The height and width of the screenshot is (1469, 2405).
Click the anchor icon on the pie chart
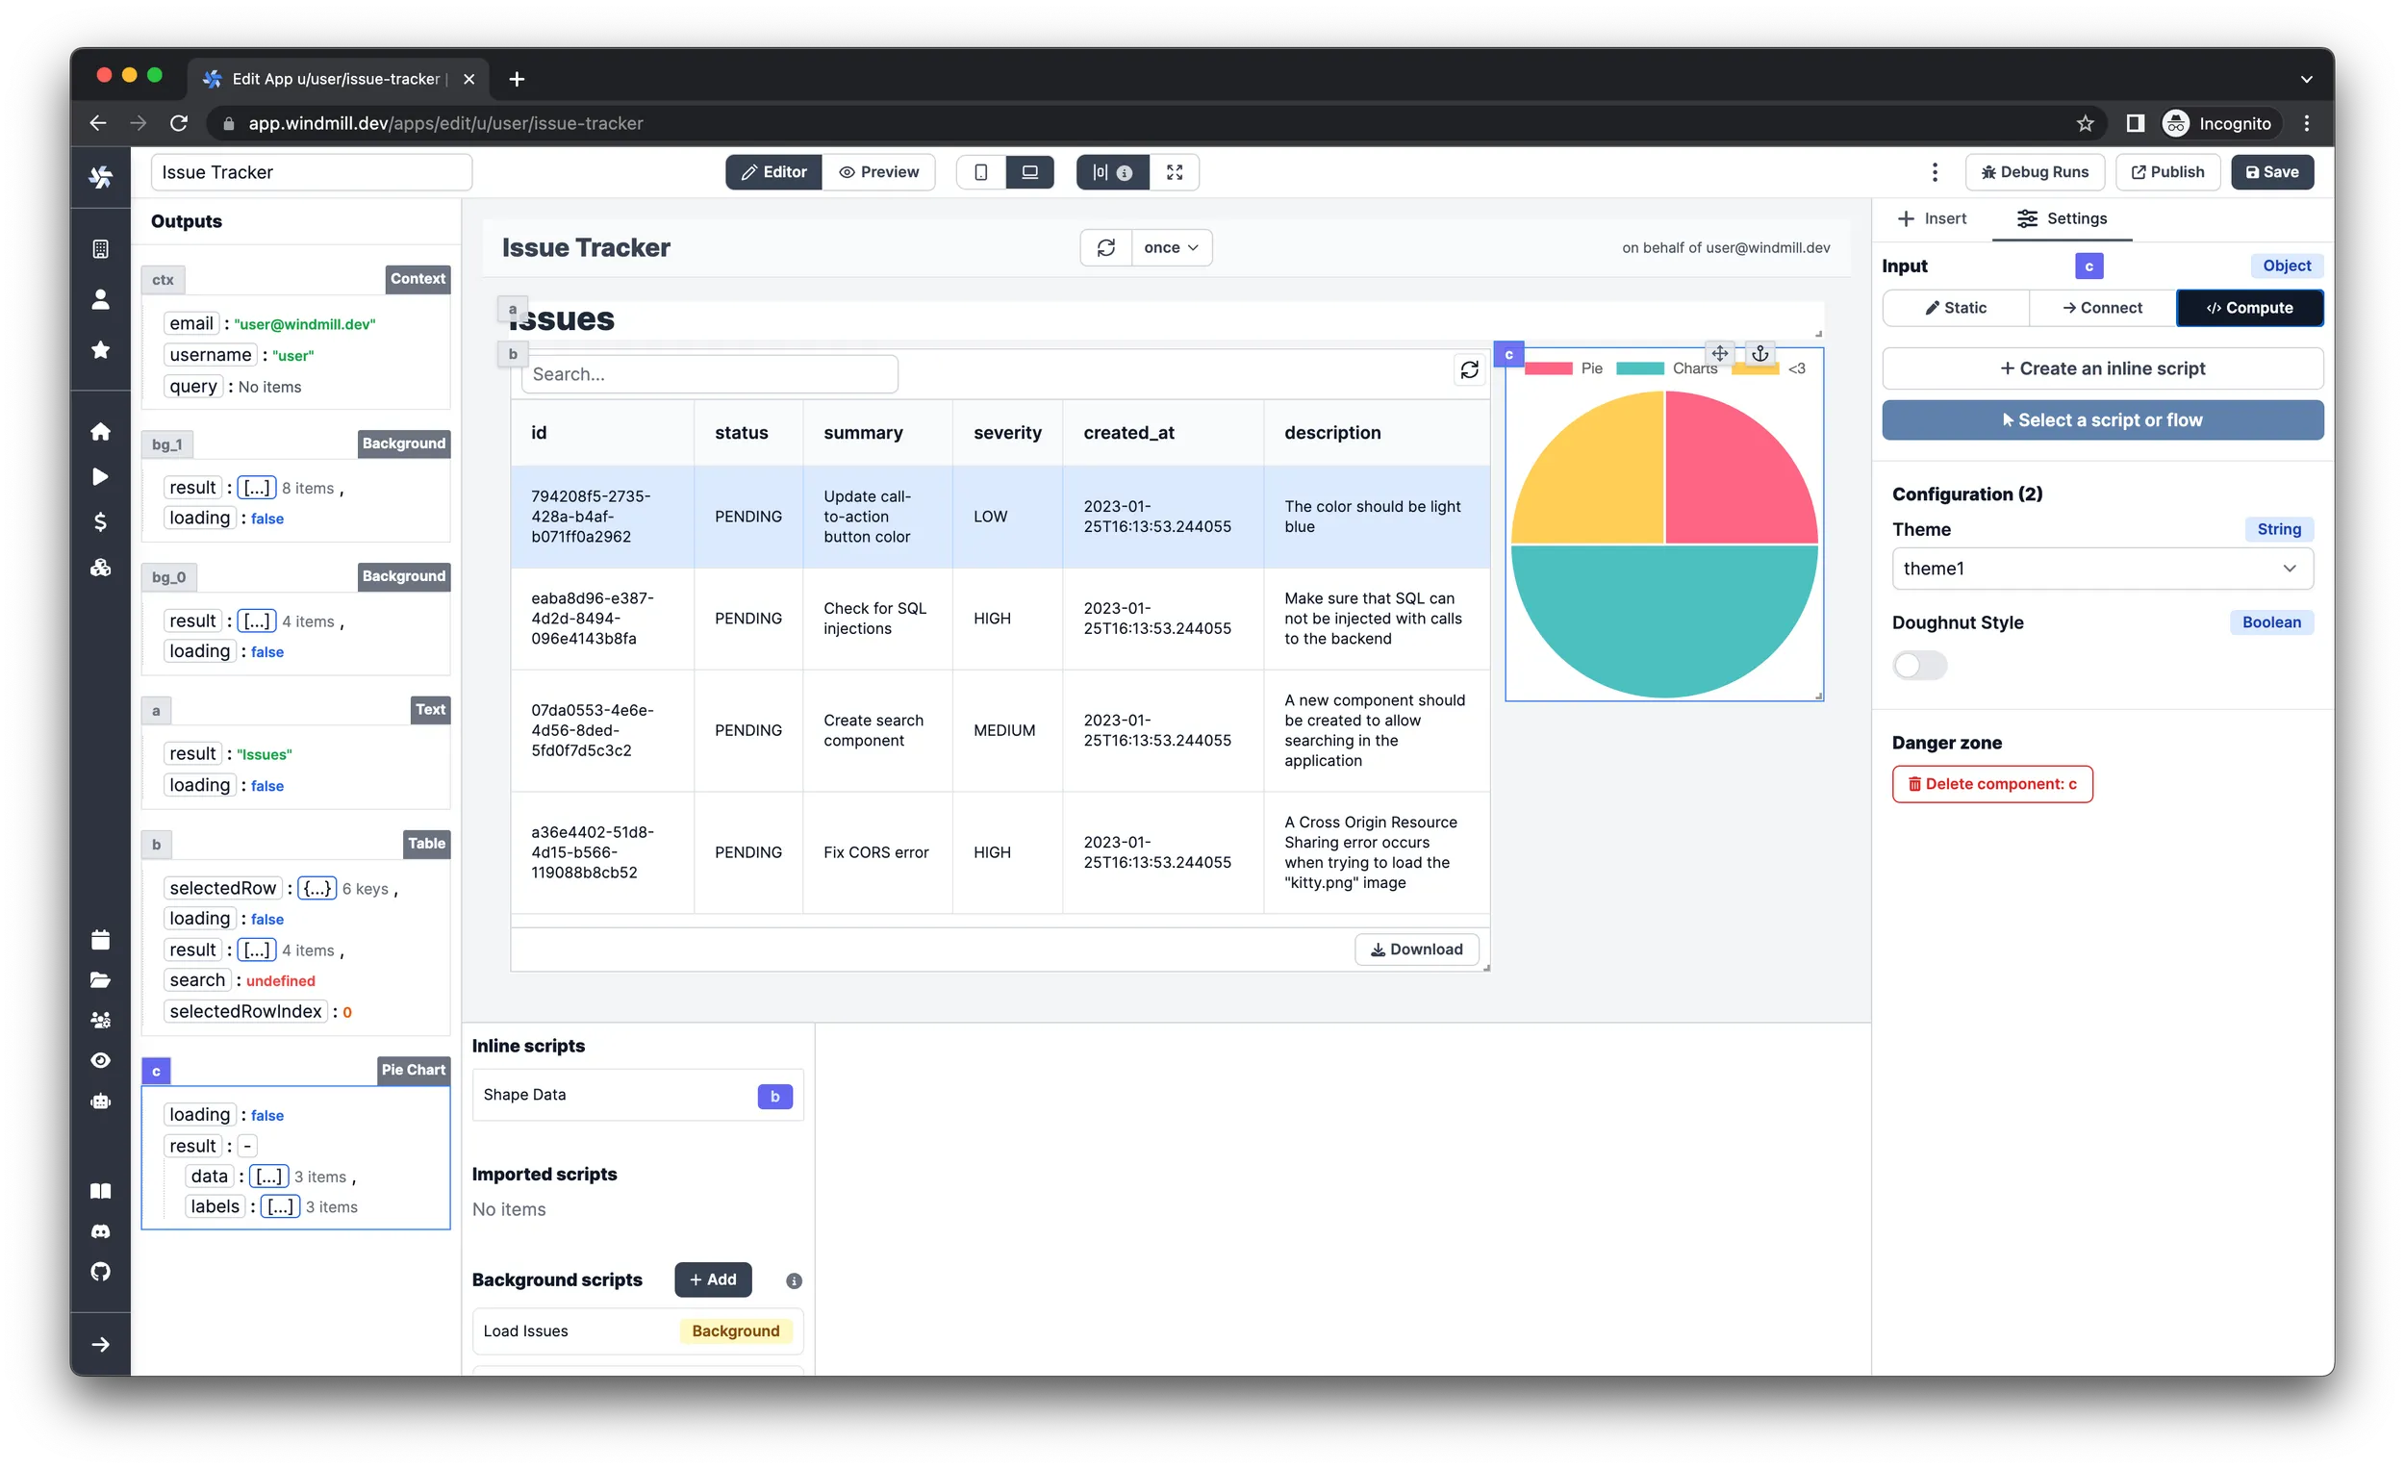(1759, 353)
